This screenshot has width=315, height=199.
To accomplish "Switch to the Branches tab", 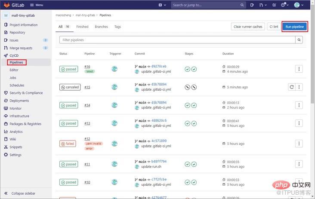I will (101, 27).
